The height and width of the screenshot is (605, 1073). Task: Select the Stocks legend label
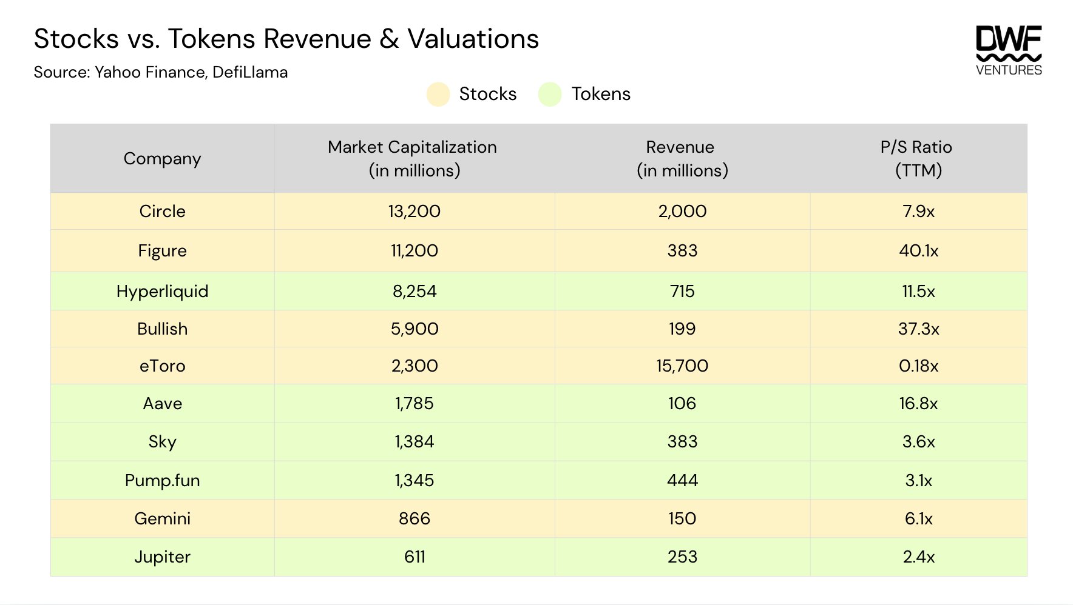coord(487,94)
